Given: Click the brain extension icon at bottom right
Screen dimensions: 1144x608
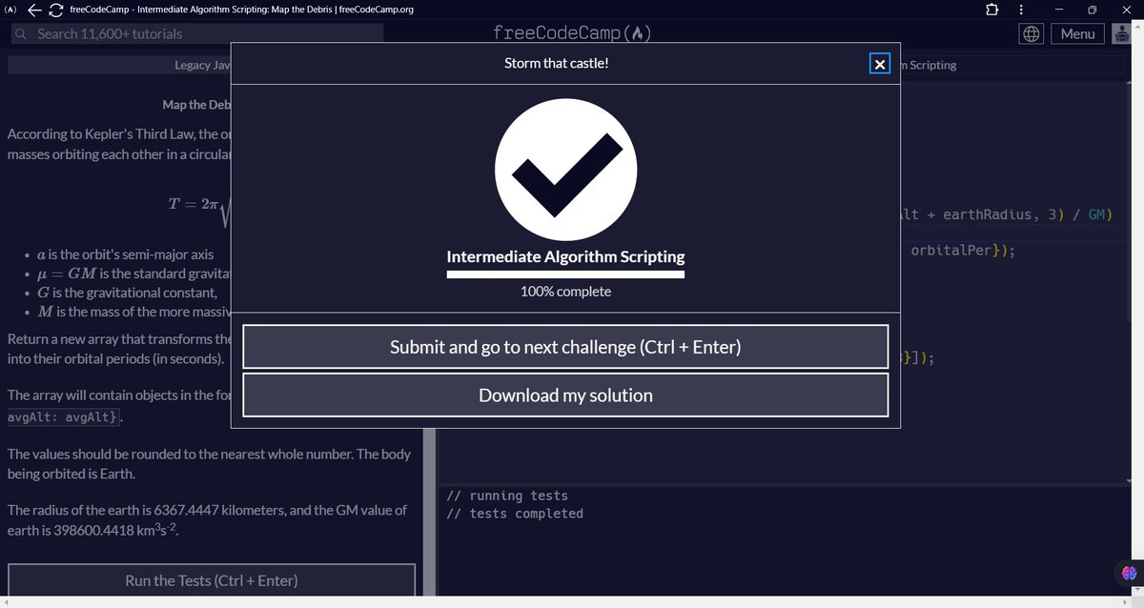Looking at the screenshot, I should (x=1129, y=572).
